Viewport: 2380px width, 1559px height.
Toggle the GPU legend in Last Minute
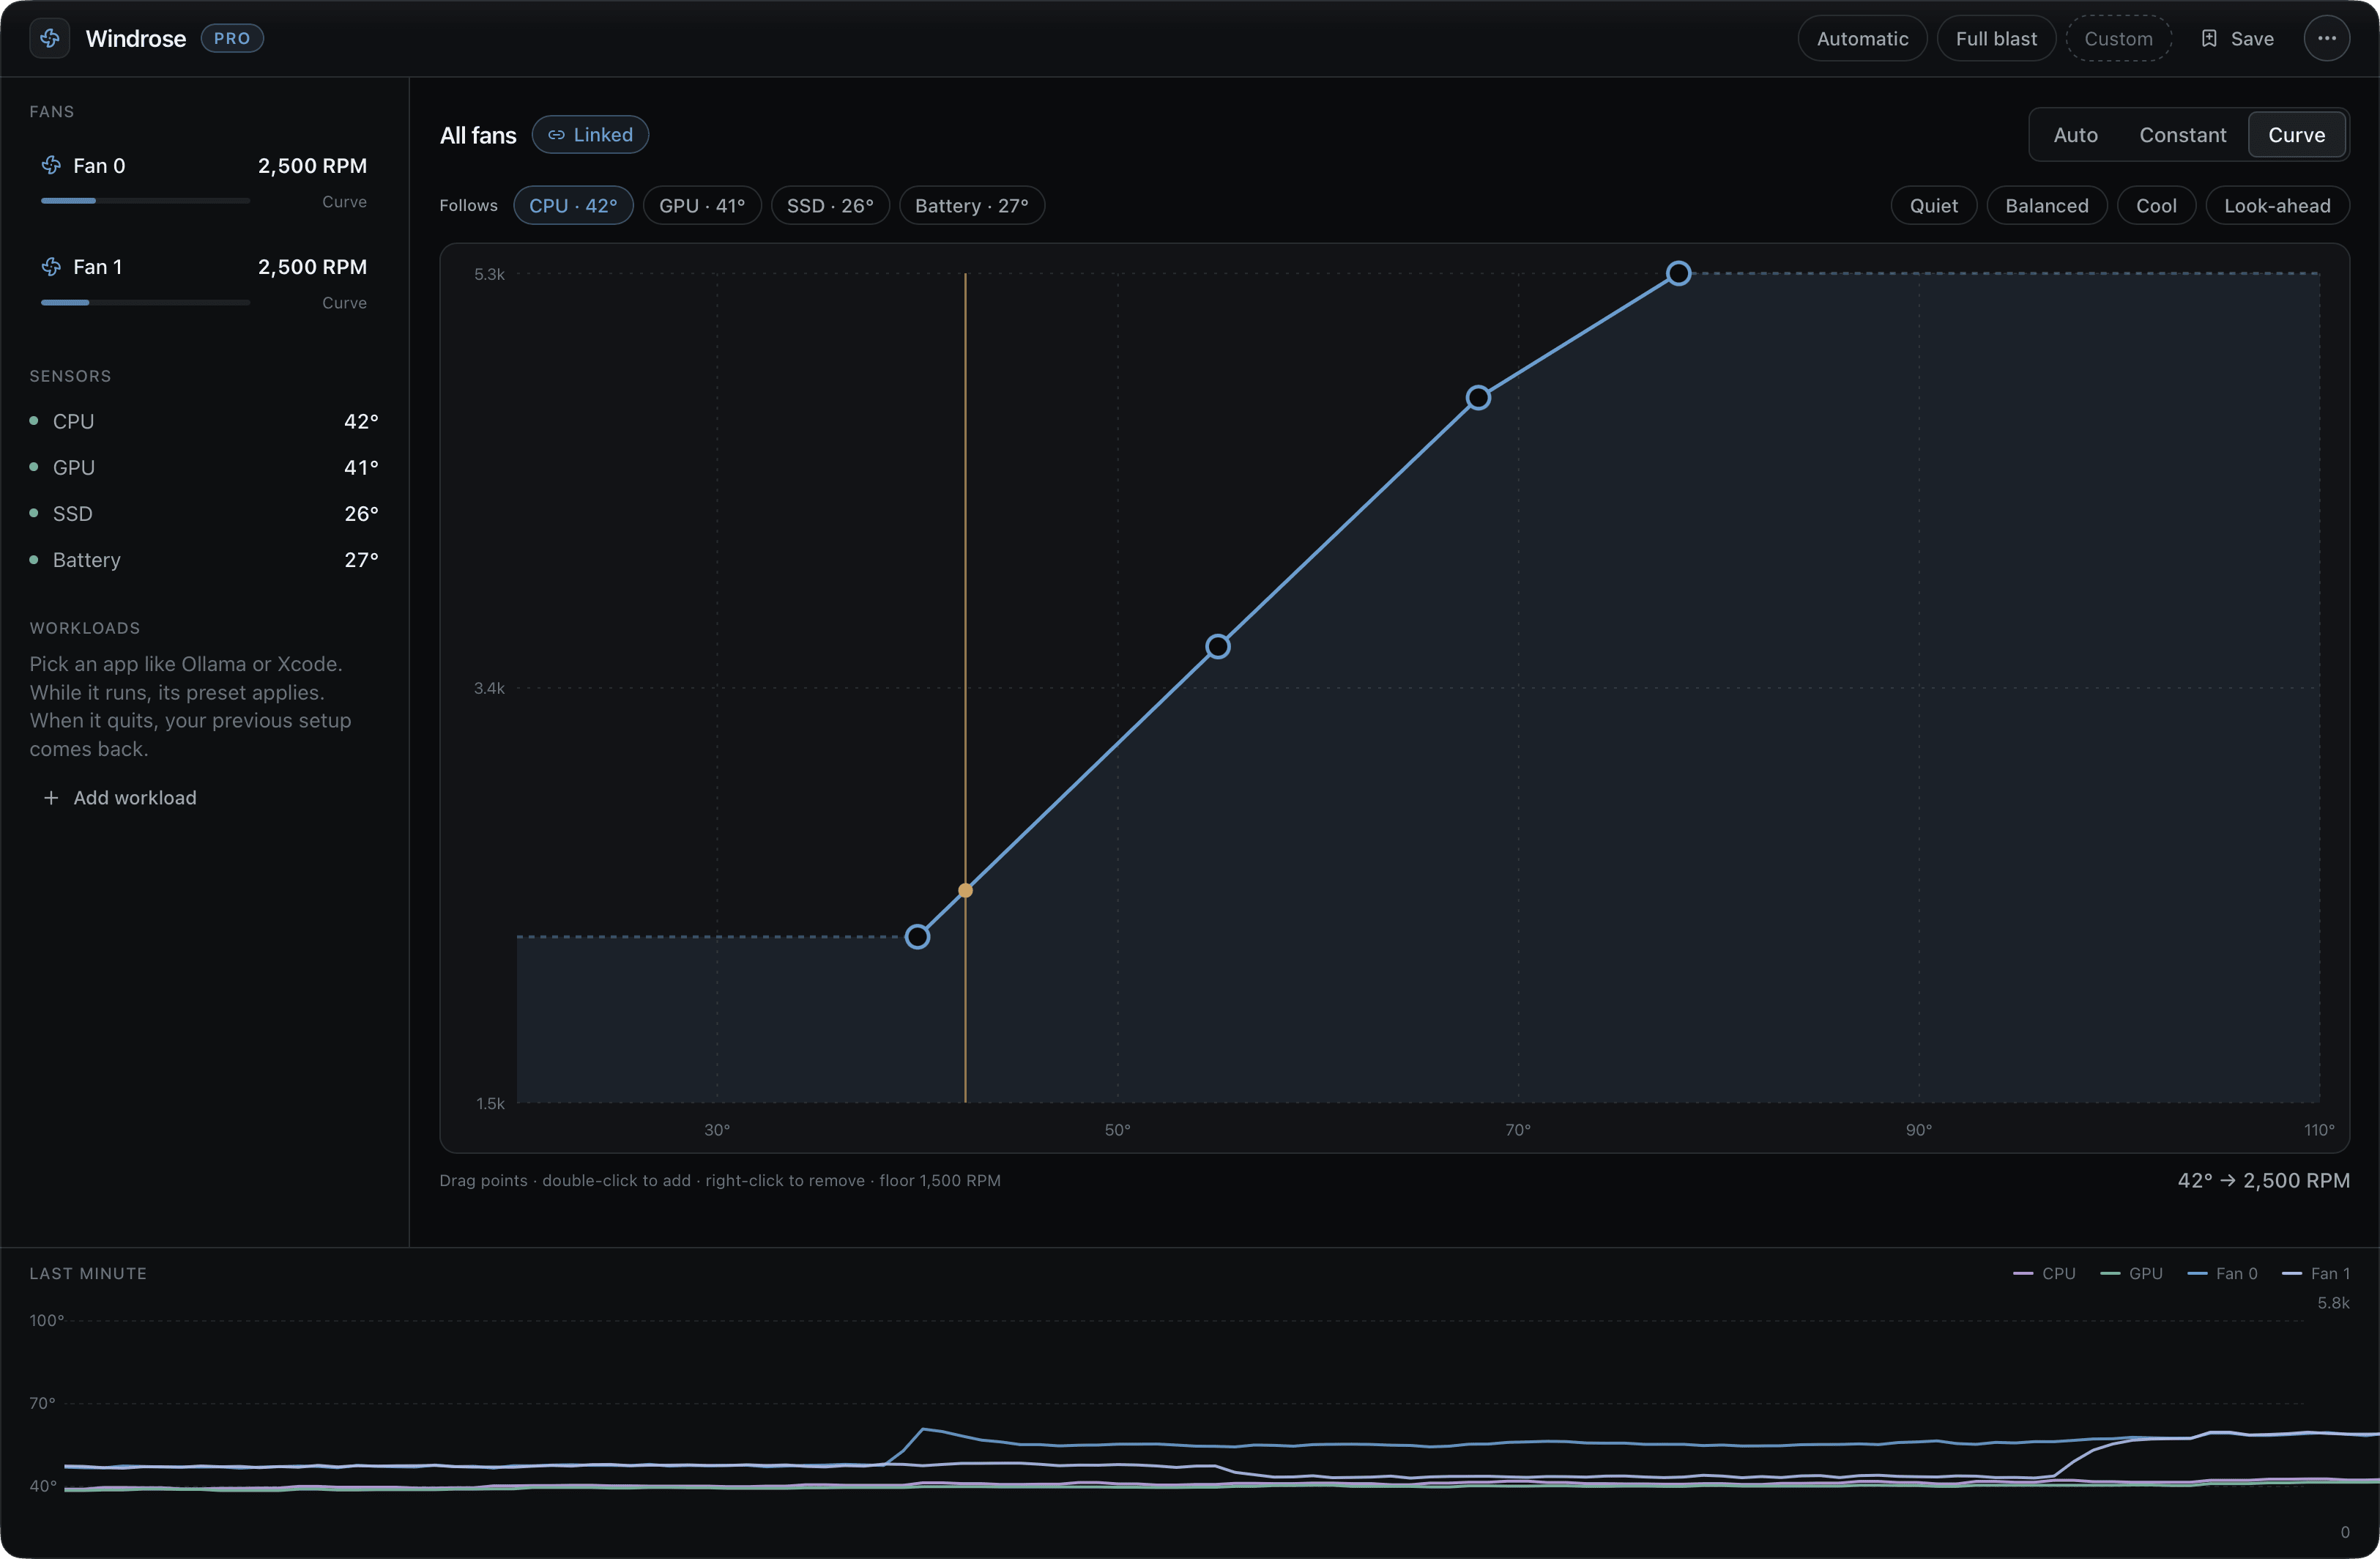click(x=2131, y=1273)
